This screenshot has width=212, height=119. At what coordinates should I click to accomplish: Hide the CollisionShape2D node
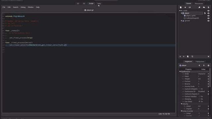click(x=208, y=18)
